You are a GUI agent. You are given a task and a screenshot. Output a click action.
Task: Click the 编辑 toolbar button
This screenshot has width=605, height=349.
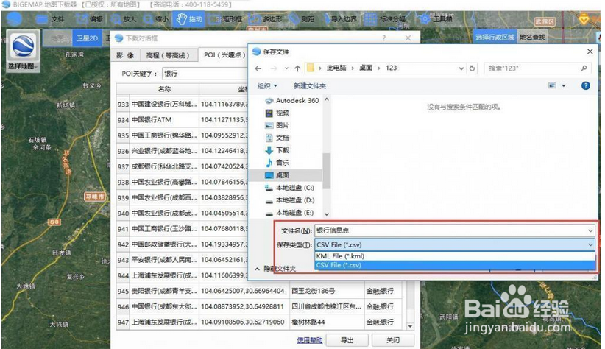[x=89, y=18]
